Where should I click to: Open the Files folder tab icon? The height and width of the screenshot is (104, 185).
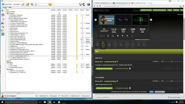tap(103, 44)
